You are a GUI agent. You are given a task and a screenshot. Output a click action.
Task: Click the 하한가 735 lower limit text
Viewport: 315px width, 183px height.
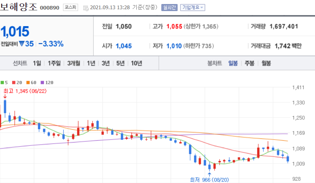(x=199, y=46)
